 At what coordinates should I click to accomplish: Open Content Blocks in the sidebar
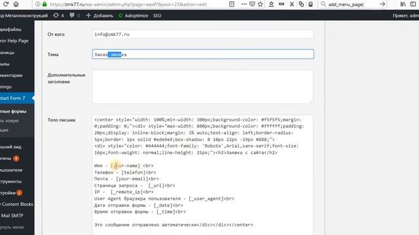(x=16, y=204)
